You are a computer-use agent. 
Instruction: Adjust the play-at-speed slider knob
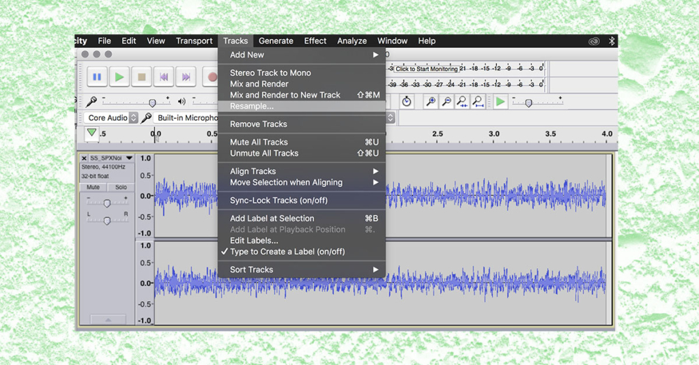point(528,104)
